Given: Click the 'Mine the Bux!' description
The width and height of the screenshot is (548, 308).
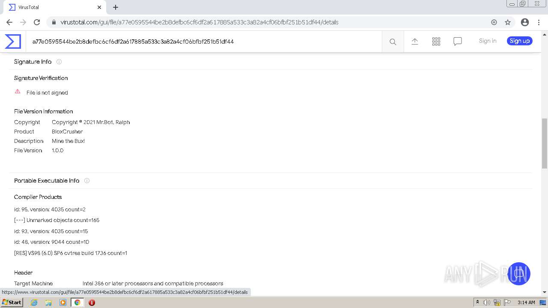Looking at the screenshot, I should [x=68, y=141].
